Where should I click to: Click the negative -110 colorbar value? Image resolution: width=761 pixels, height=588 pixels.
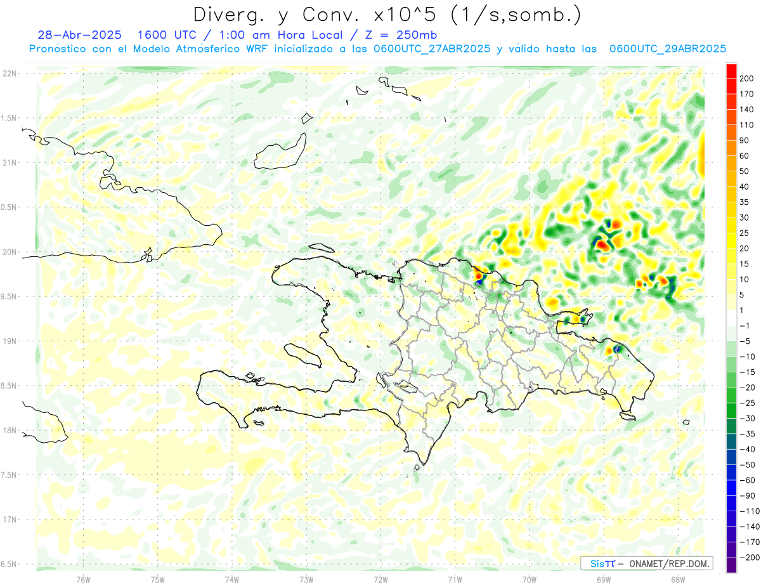tap(749, 511)
